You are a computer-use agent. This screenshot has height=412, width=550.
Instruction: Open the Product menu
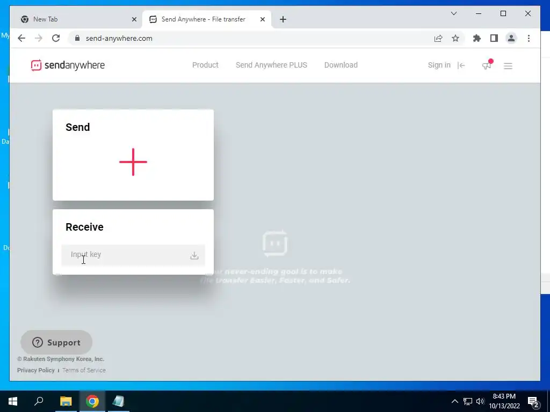(x=205, y=65)
